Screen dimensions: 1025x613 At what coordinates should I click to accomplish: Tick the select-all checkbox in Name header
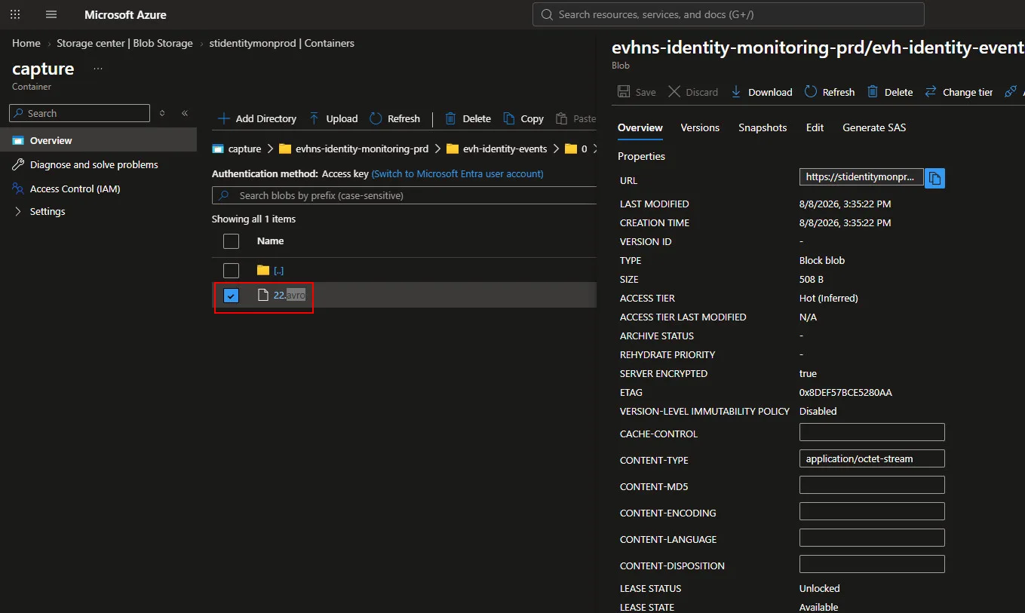[x=232, y=241]
